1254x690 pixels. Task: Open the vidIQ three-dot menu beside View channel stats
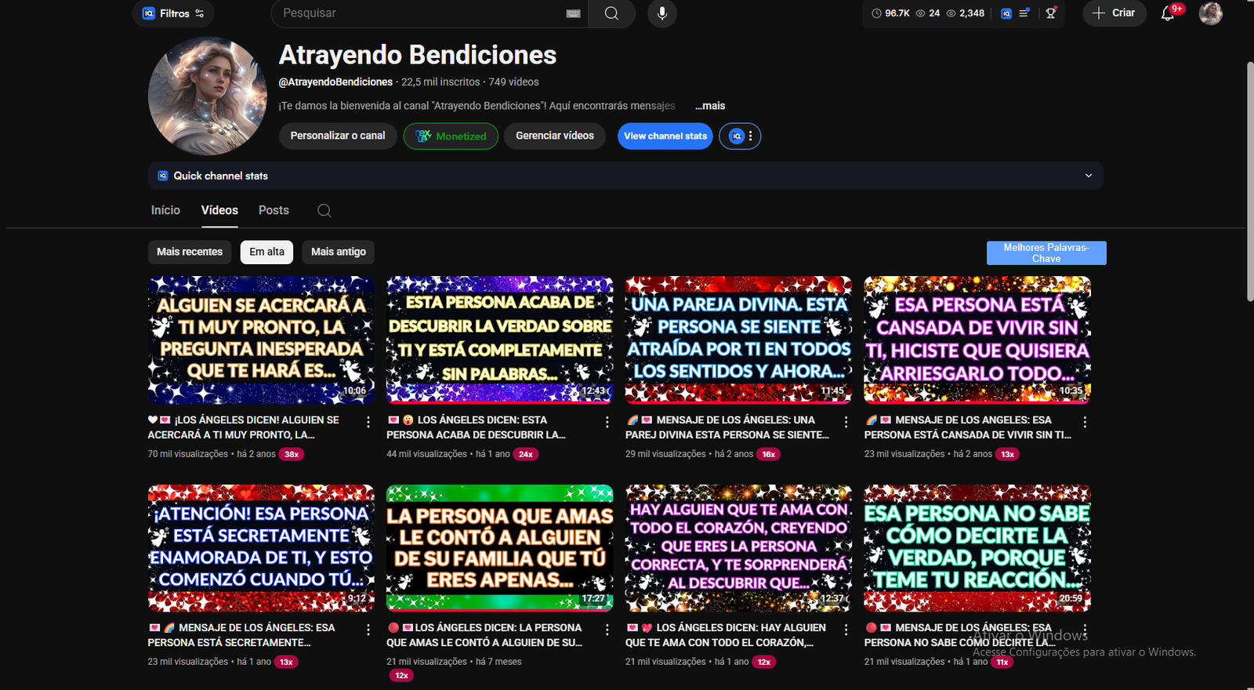[750, 136]
